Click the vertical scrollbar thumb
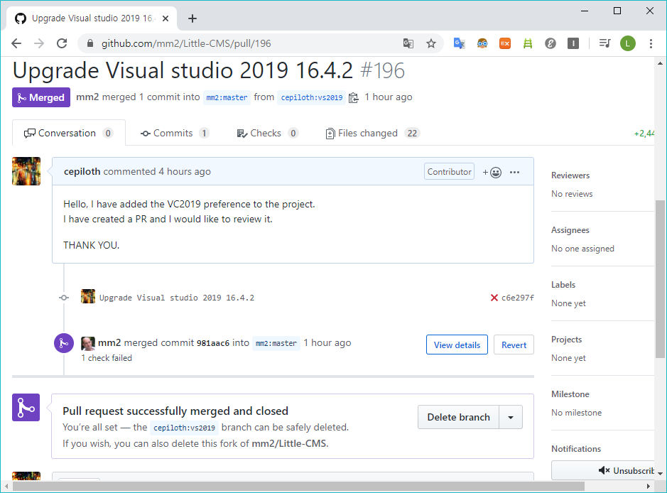 tap(660, 278)
